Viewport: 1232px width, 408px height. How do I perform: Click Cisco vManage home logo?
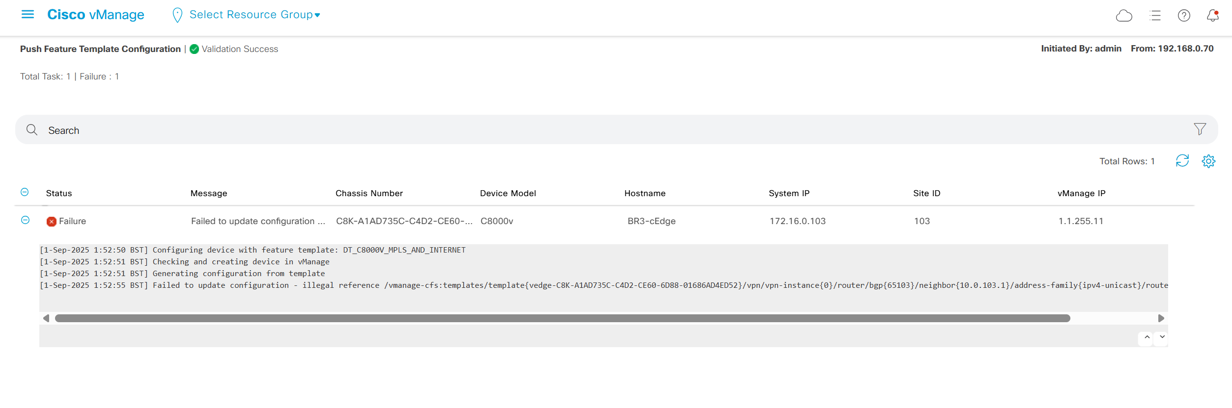click(x=95, y=15)
